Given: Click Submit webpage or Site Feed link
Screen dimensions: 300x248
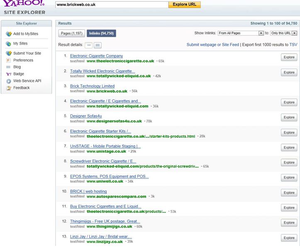Looking at the screenshot, I should point(212,45).
